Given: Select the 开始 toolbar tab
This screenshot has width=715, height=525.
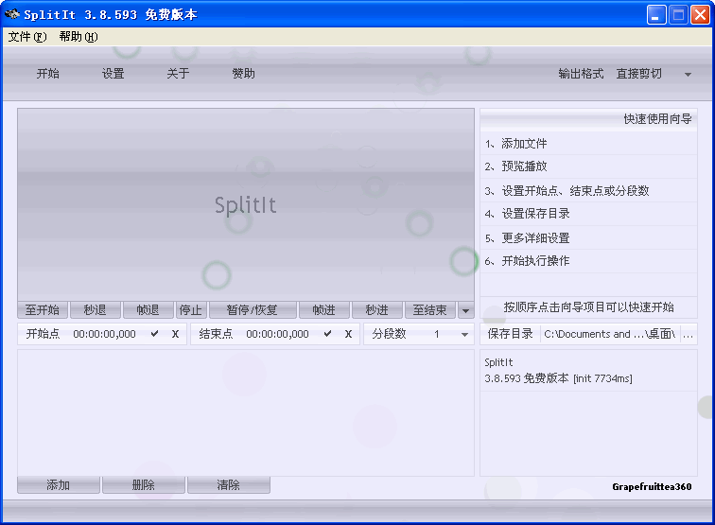Looking at the screenshot, I should pyautogui.click(x=48, y=74).
